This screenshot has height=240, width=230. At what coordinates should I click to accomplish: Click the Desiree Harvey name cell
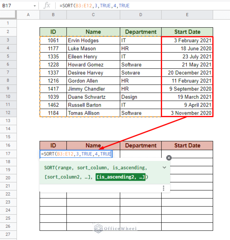[93, 73]
